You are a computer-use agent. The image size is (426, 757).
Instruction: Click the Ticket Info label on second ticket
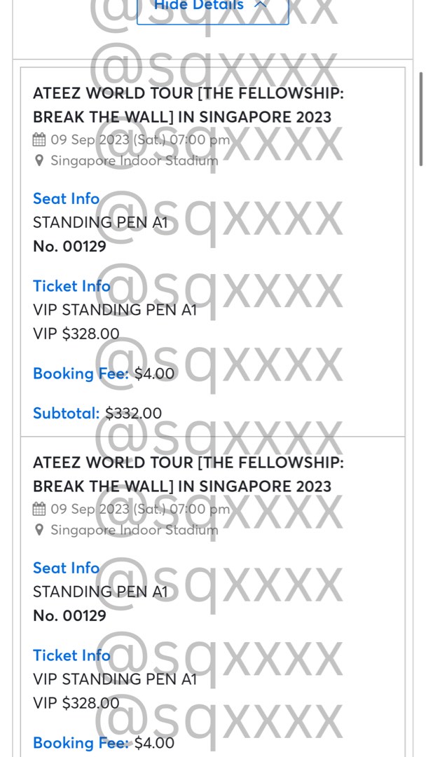click(71, 655)
